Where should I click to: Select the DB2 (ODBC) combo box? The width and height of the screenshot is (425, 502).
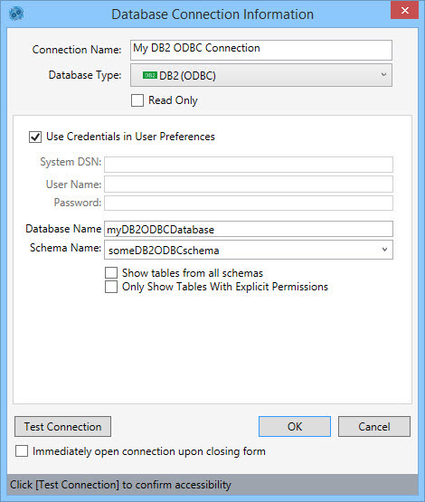[260, 75]
